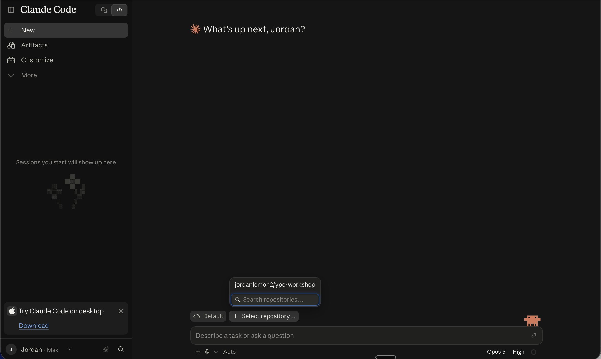Open the Default environment selector

[x=208, y=316]
